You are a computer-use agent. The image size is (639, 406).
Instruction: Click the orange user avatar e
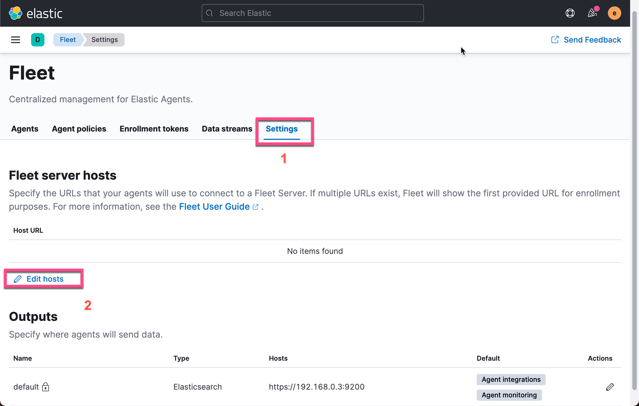(614, 13)
